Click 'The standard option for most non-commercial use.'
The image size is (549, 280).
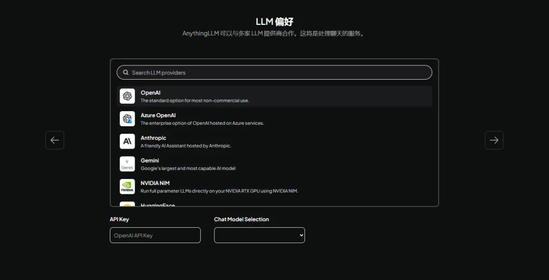pos(195,100)
